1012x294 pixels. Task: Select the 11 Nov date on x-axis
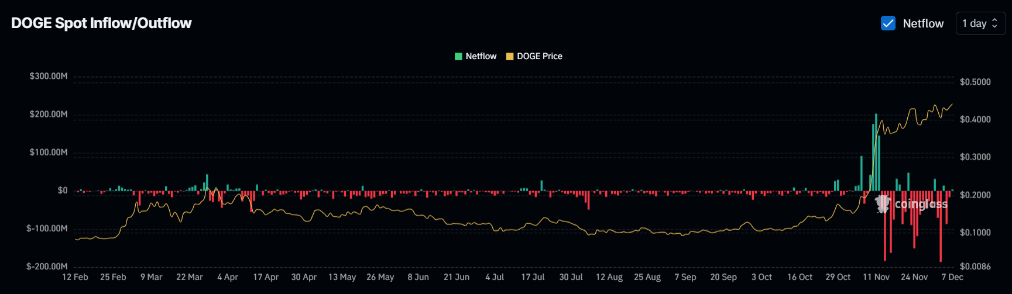tap(876, 277)
